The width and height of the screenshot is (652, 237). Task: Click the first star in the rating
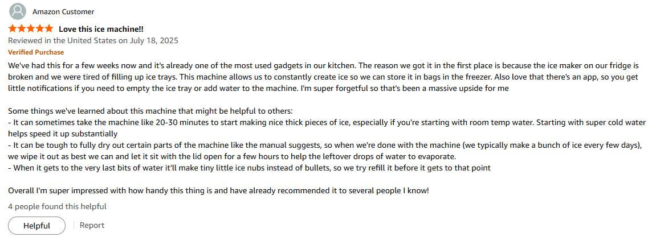[x=13, y=28]
